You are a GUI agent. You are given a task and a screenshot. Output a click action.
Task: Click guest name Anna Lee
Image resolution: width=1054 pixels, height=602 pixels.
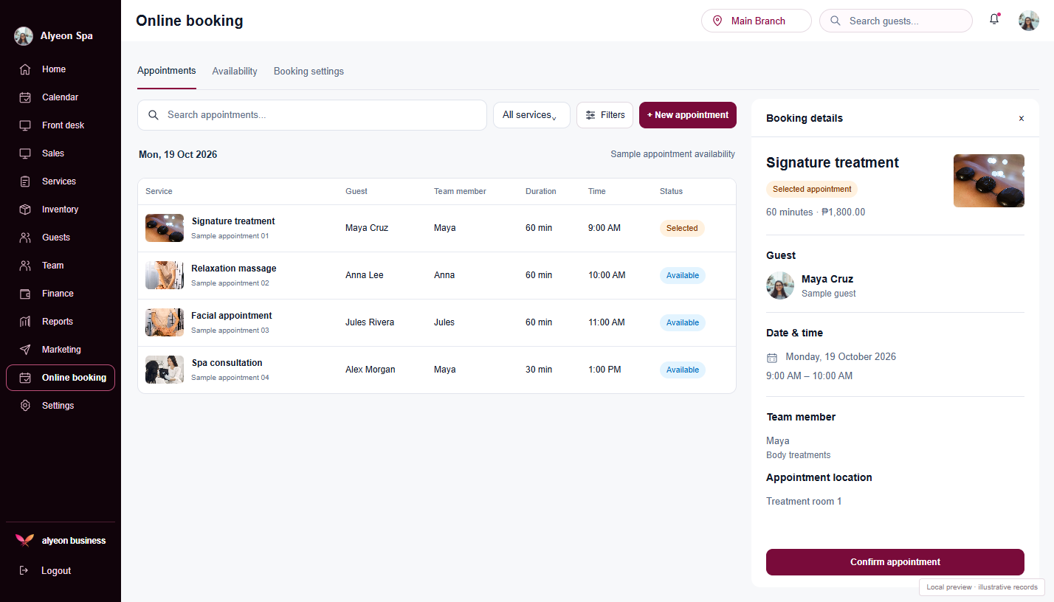pyautogui.click(x=365, y=275)
